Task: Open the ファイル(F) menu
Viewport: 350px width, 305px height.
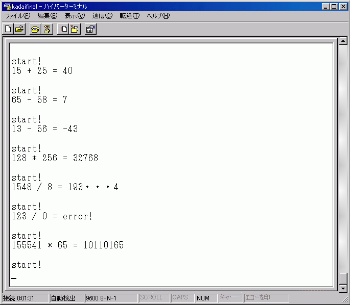Action: pos(18,16)
